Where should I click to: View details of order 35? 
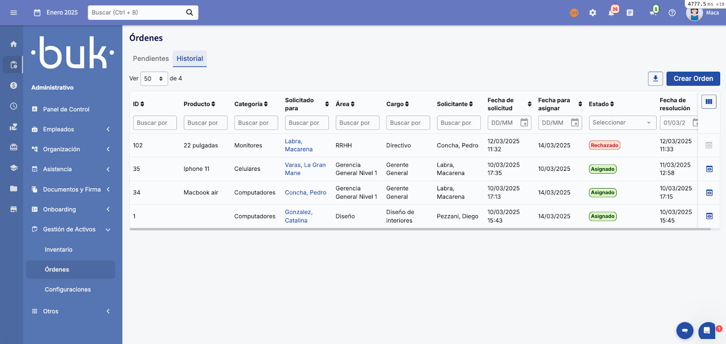(709, 169)
